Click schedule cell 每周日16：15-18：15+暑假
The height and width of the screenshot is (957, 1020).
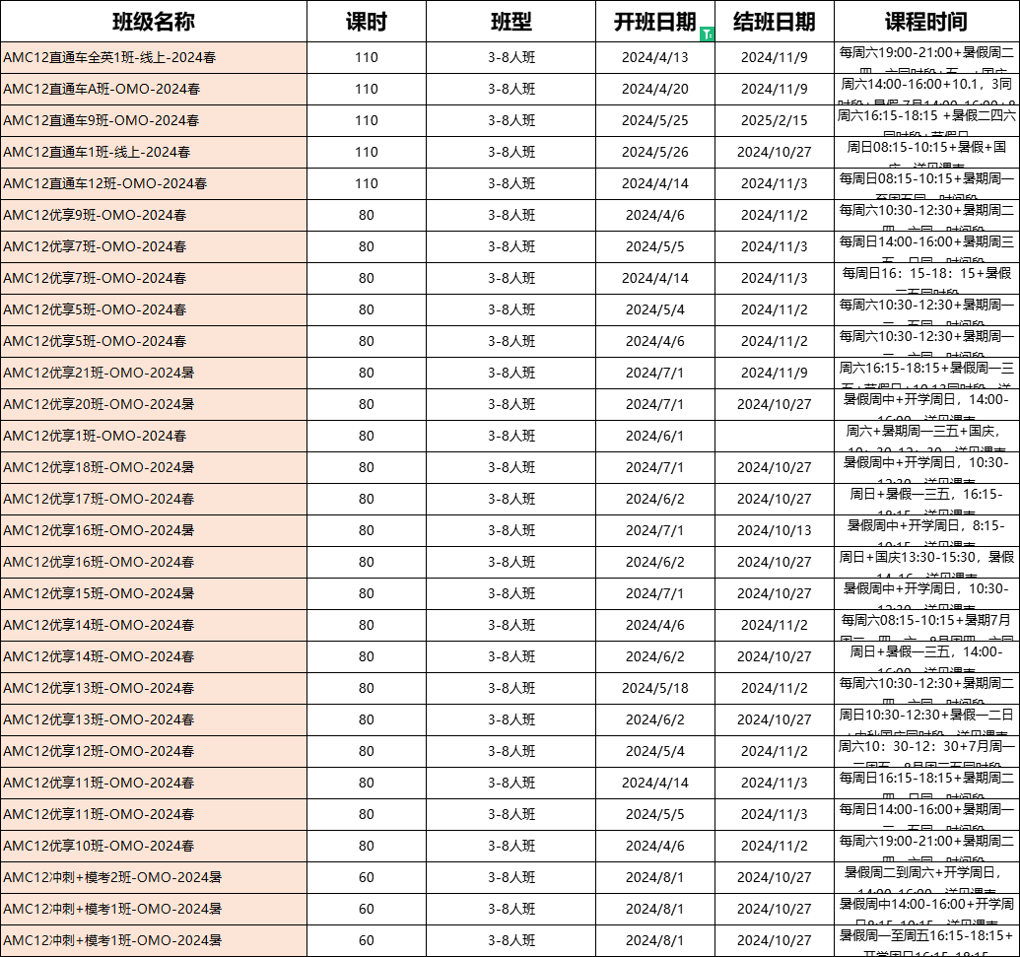926,279
